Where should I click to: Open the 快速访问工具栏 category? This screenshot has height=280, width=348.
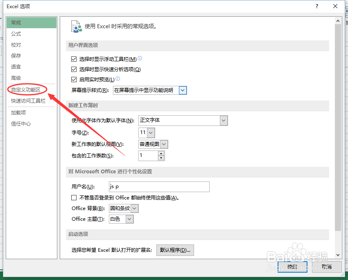(32, 101)
